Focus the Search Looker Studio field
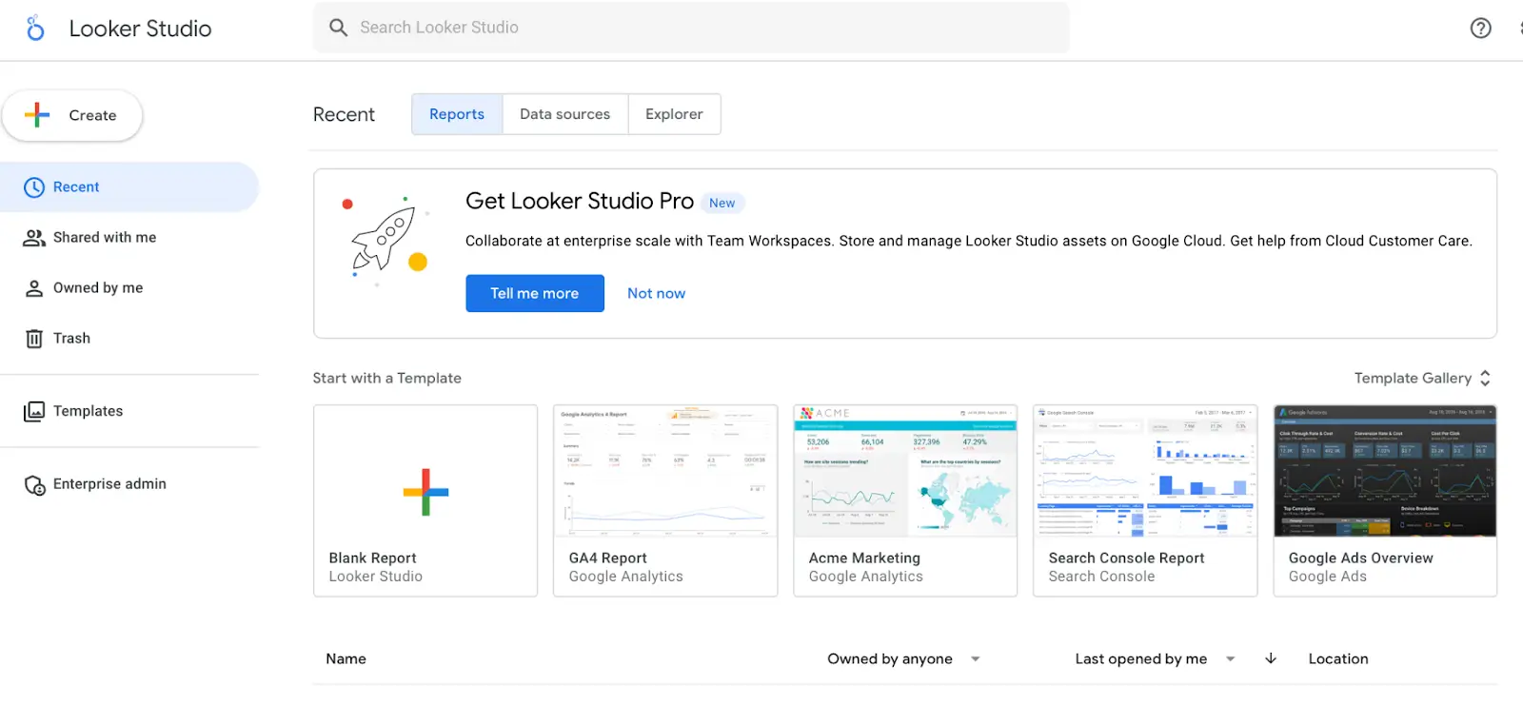Screen dimensions: 1523x724 pos(691,28)
